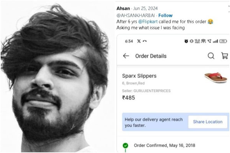Tap the X app notification icon

[138, 41]
